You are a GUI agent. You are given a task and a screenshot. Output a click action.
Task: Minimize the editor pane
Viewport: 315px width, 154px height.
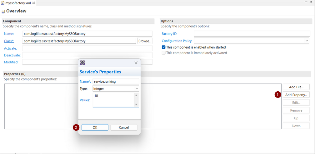(x=306, y=2)
